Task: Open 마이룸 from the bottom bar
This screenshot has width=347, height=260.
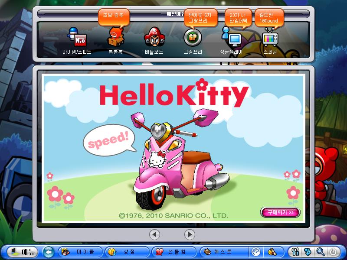Action: pos(80,252)
